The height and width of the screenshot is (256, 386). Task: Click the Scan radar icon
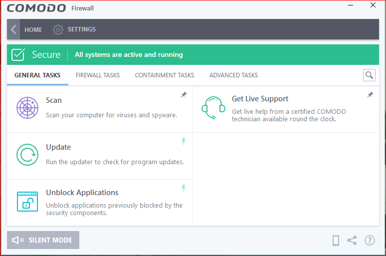27,108
